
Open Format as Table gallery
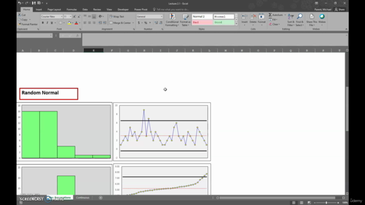coord(185,20)
